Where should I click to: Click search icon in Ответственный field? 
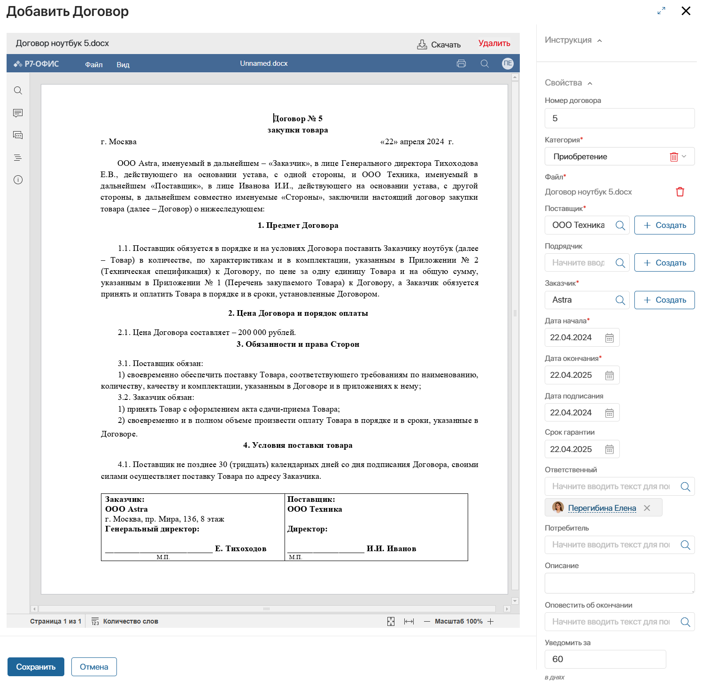click(x=686, y=487)
